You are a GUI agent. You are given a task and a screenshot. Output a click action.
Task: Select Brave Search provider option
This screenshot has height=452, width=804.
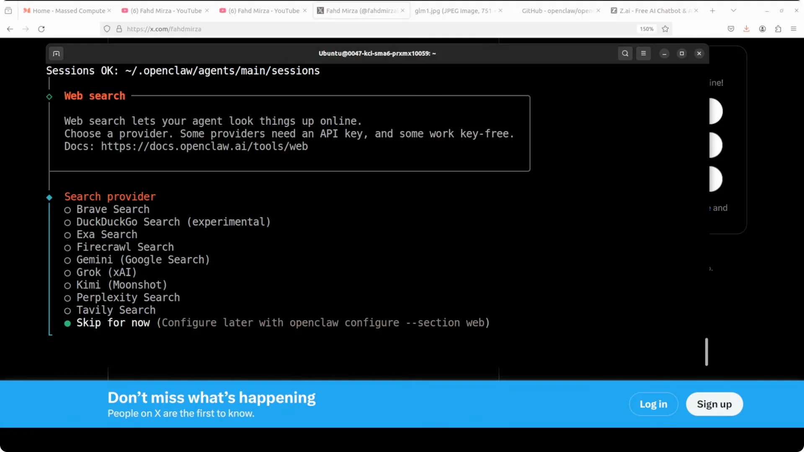107,209
